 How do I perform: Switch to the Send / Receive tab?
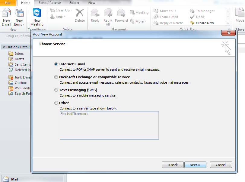tap(50, 3)
